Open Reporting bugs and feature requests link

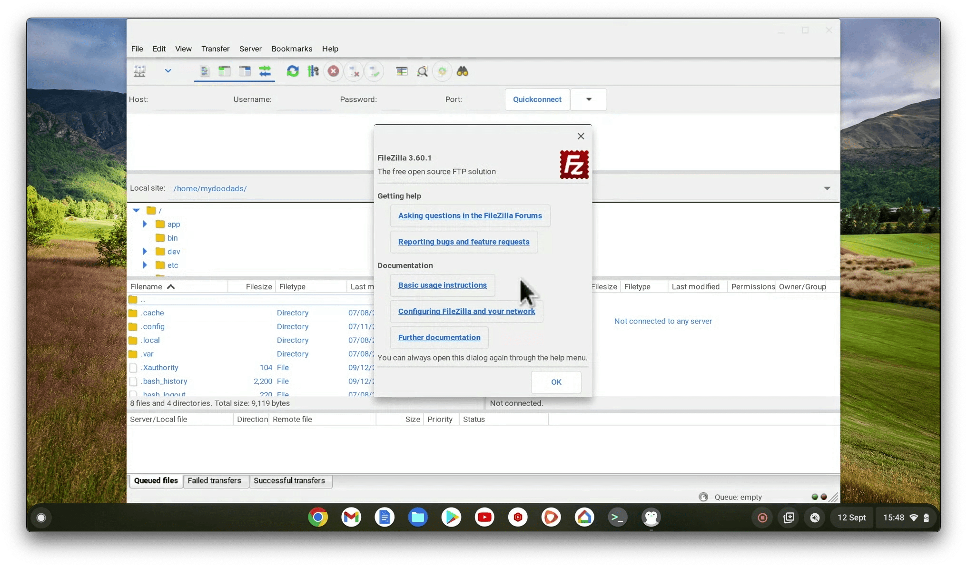coord(464,242)
